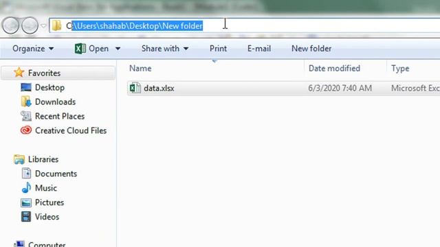Open Recent Places in Favorites
Screen dimensions: 440x247
[x=60, y=116]
